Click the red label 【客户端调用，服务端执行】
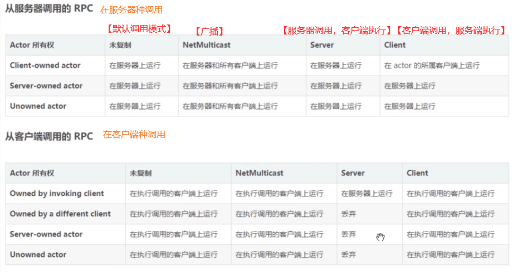The image size is (518, 272). tap(451, 31)
